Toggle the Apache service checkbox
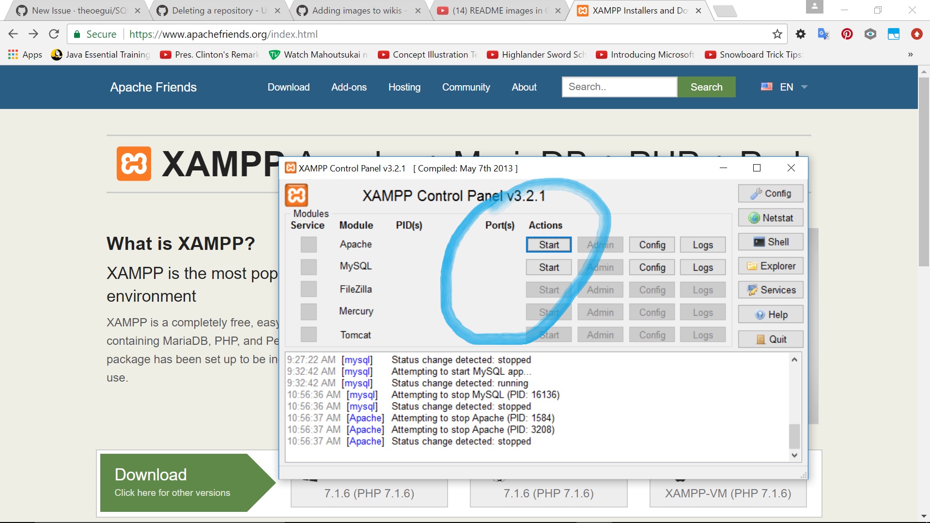930x523 pixels. (x=309, y=245)
